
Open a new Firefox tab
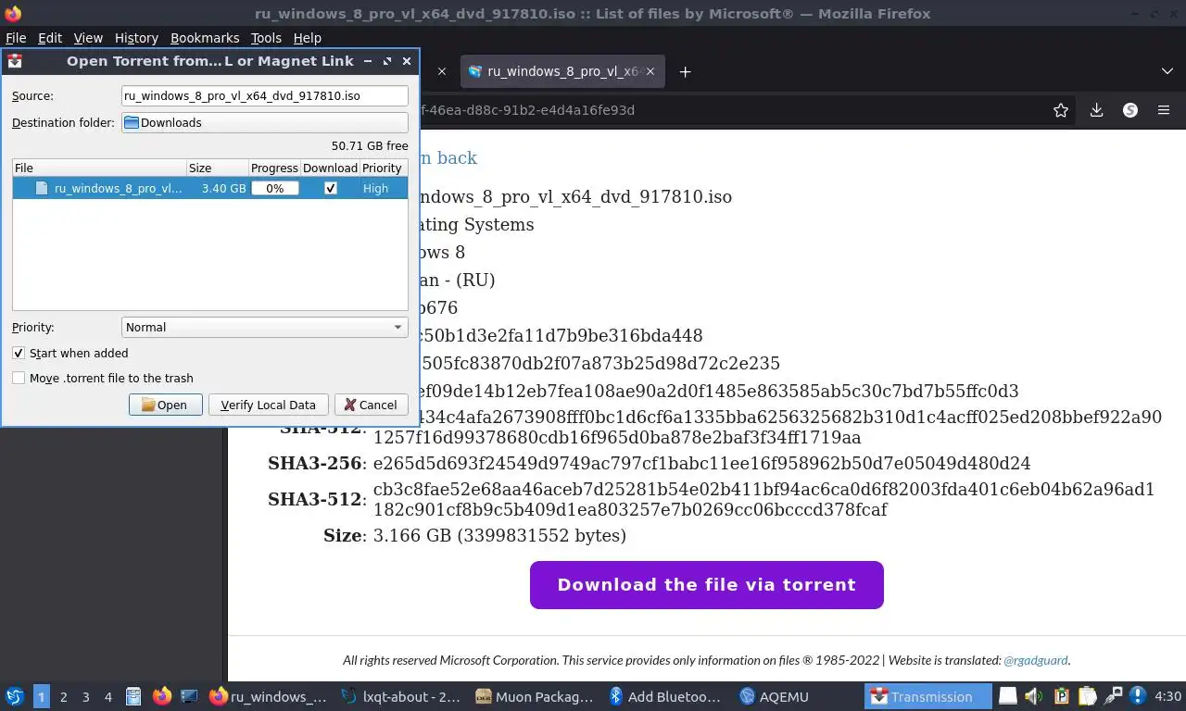click(685, 71)
